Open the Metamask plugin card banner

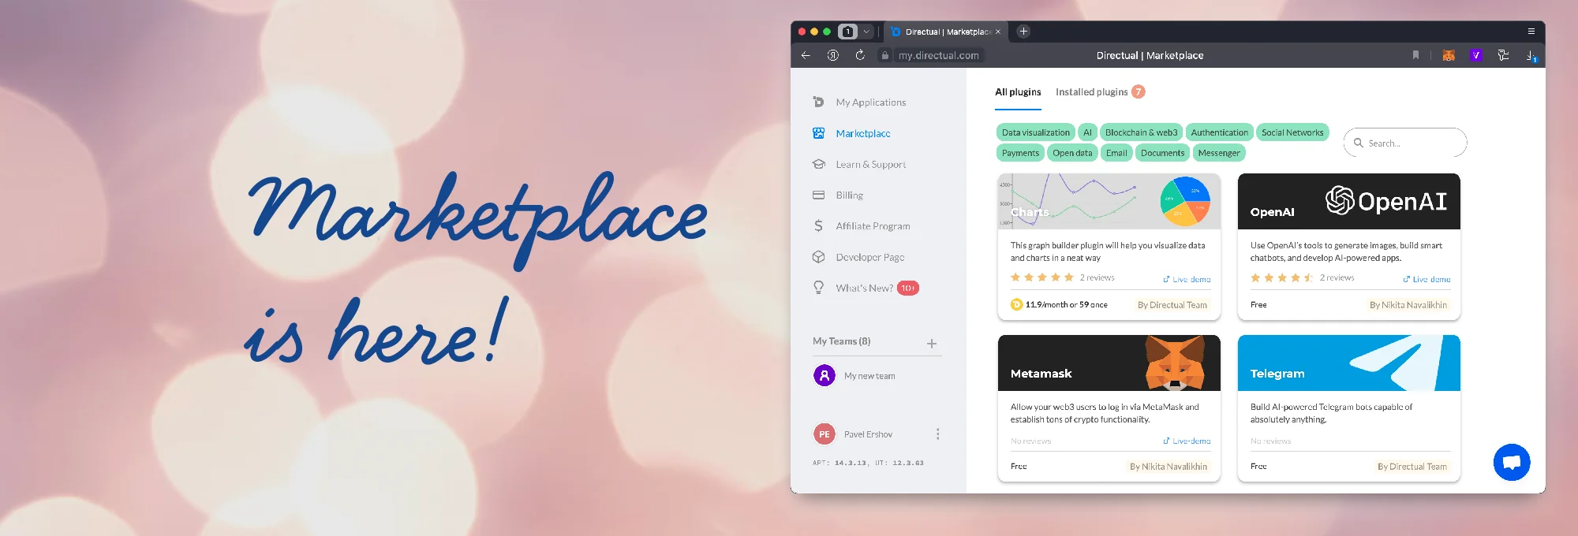[1109, 363]
